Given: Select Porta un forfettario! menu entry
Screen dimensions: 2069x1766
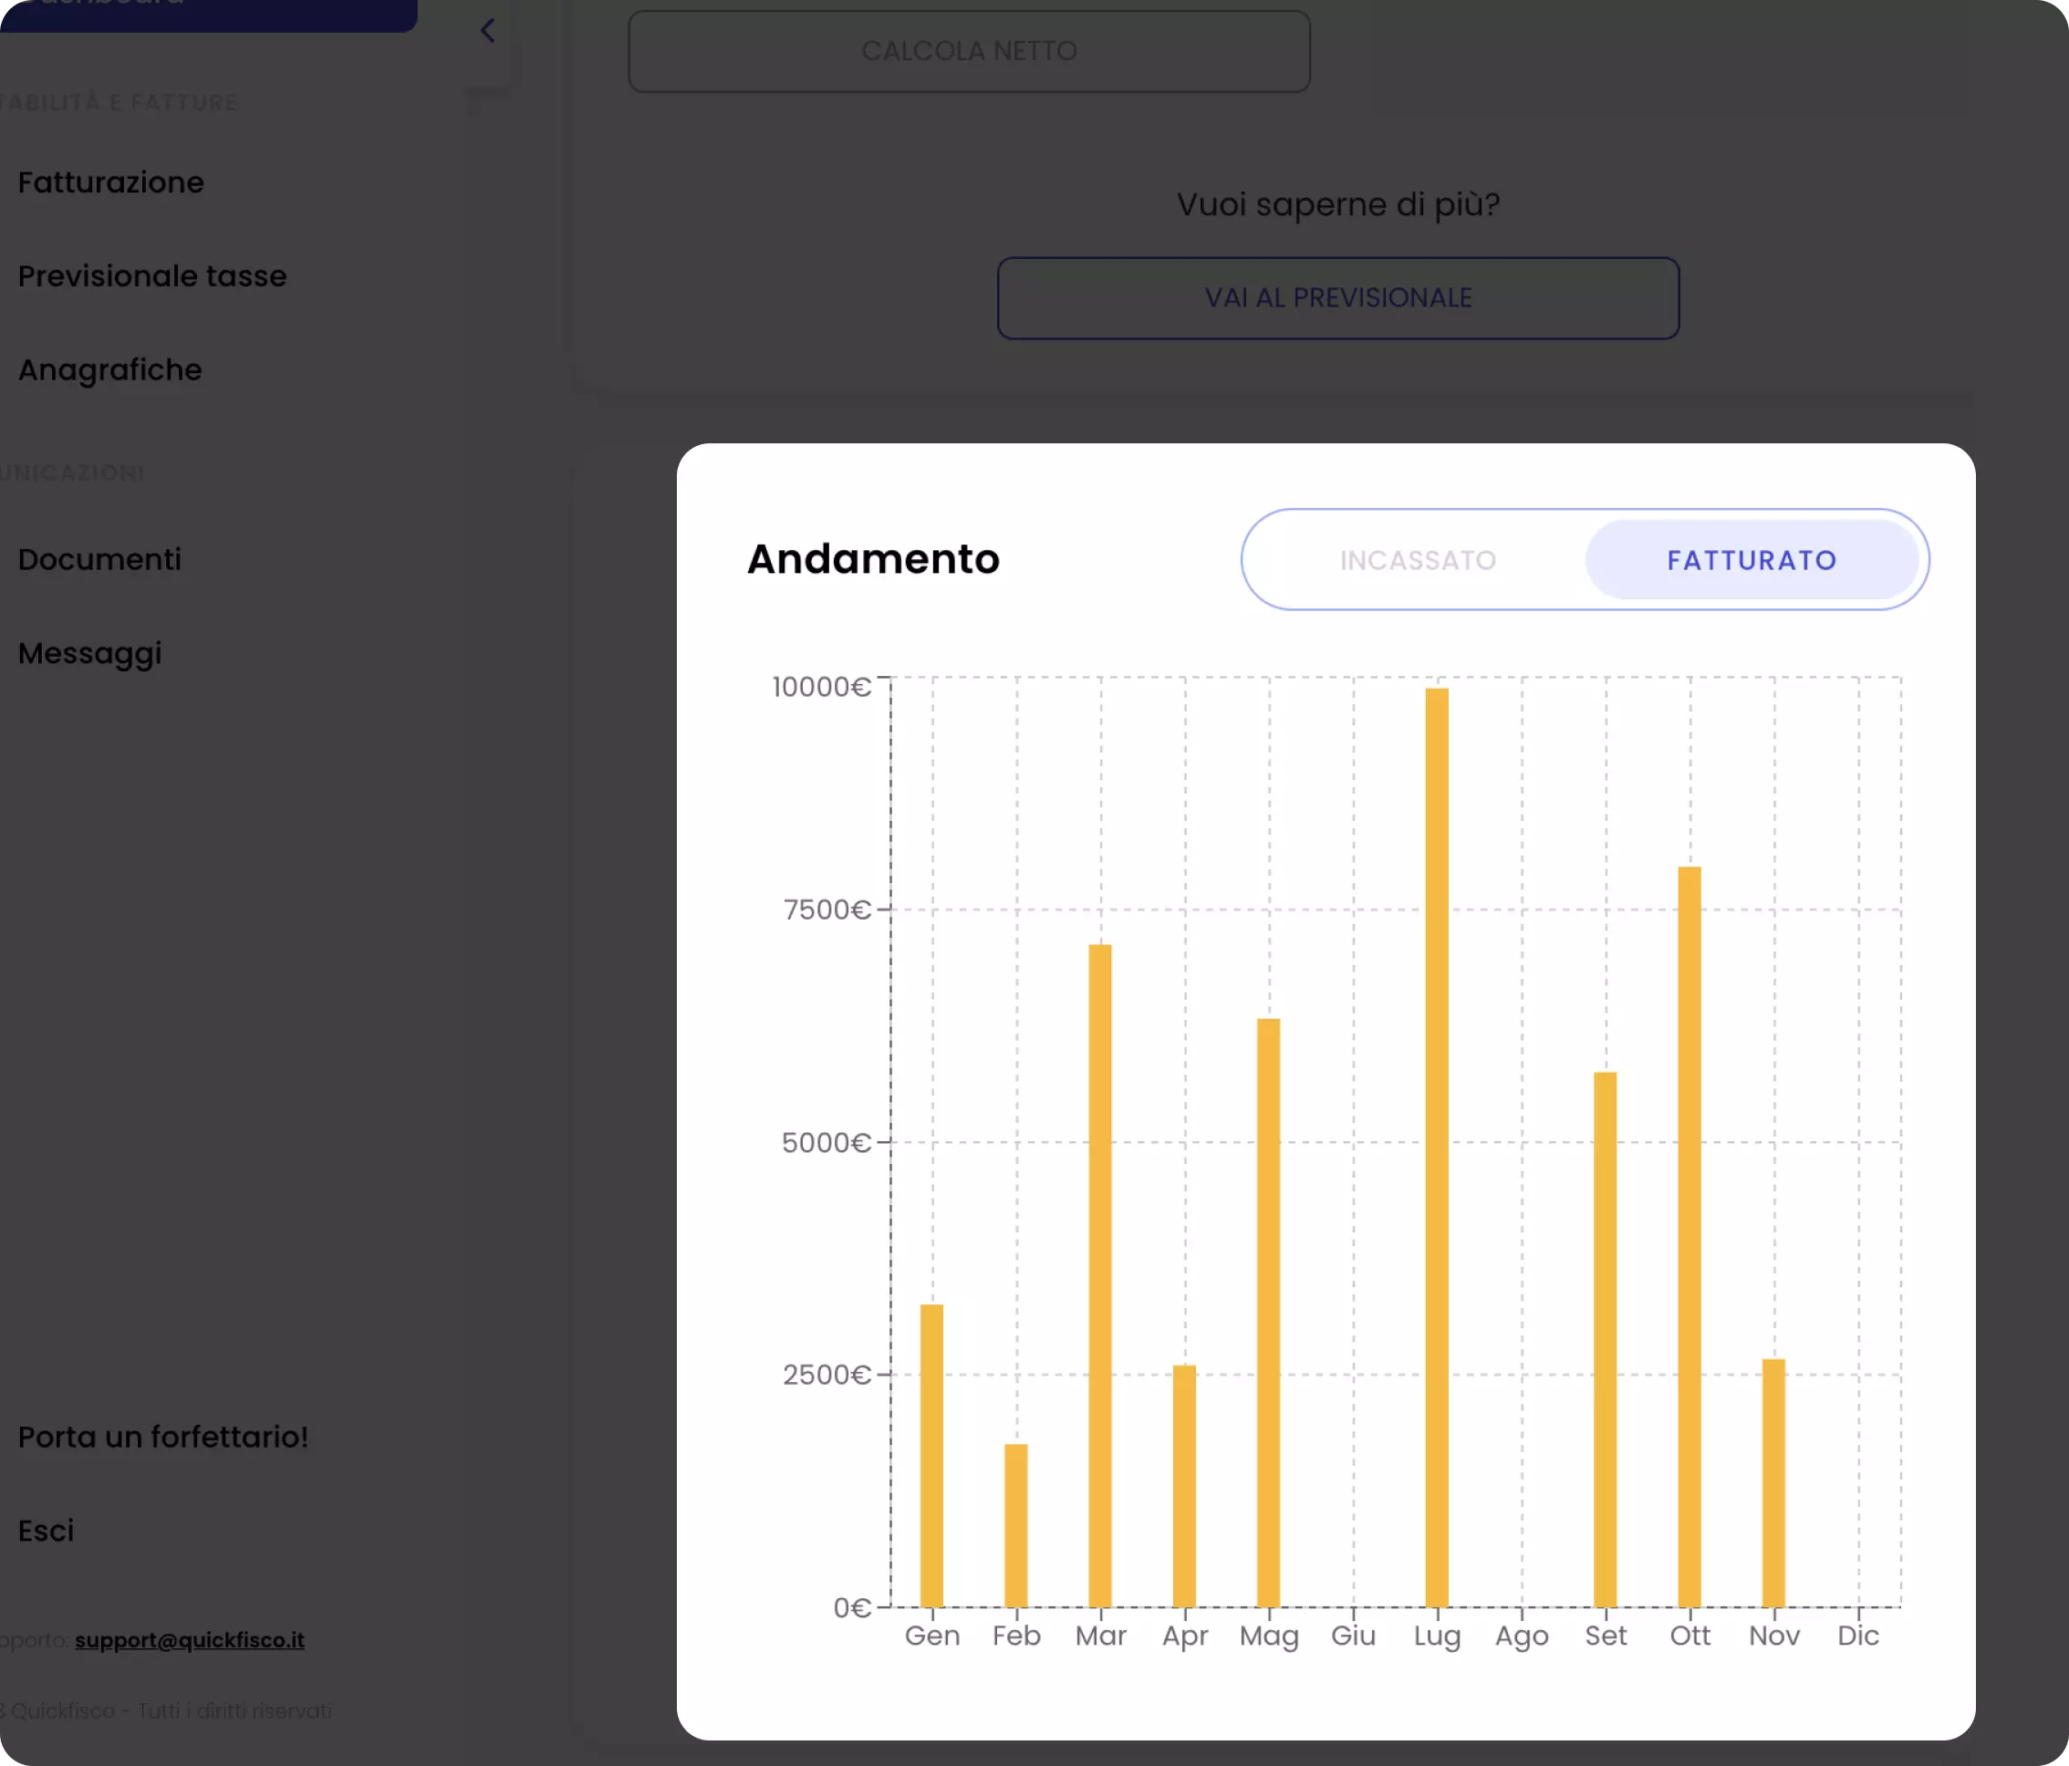Looking at the screenshot, I should [x=162, y=1438].
